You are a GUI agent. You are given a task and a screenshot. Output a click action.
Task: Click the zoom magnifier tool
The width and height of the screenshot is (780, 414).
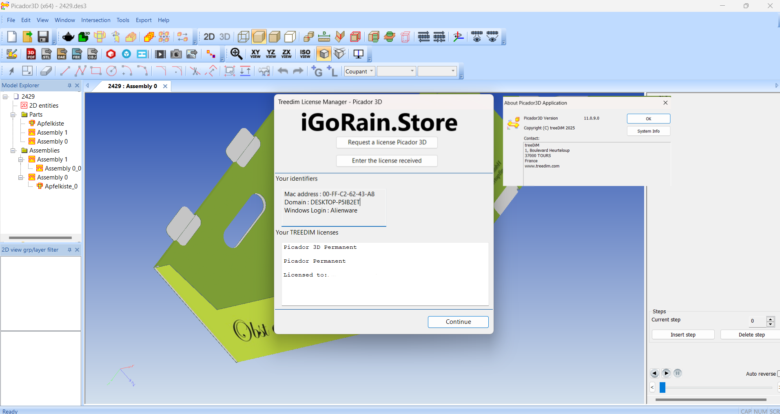coord(236,54)
